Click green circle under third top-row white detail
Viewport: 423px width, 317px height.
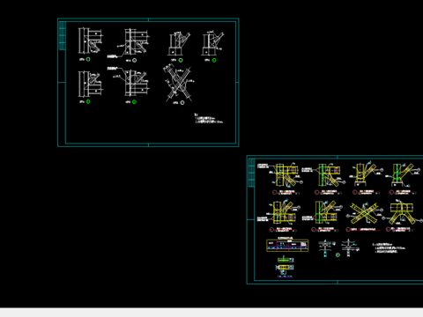[x=181, y=60]
